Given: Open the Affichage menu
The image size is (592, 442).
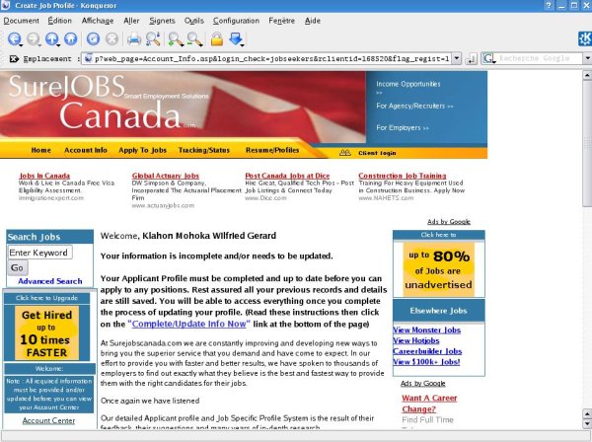Looking at the screenshot, I should click(98, 21).
